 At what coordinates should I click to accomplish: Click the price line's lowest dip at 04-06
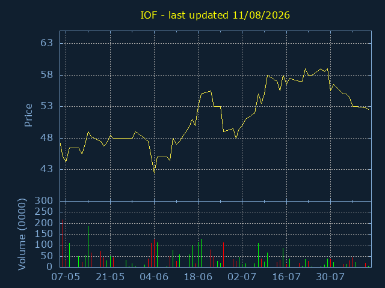point(154,173)
